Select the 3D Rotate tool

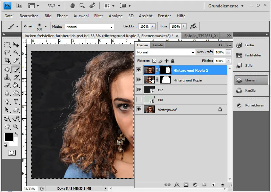click(x=7, y=119)
